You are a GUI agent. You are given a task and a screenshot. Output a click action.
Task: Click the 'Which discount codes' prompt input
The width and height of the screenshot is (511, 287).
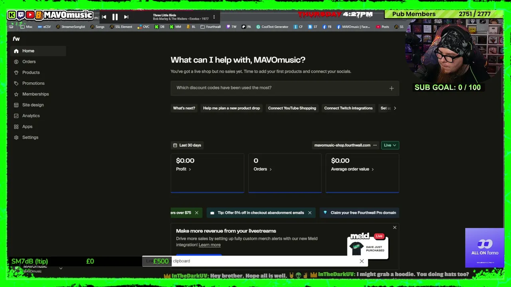pyautogui.click(x=285, y=88)
